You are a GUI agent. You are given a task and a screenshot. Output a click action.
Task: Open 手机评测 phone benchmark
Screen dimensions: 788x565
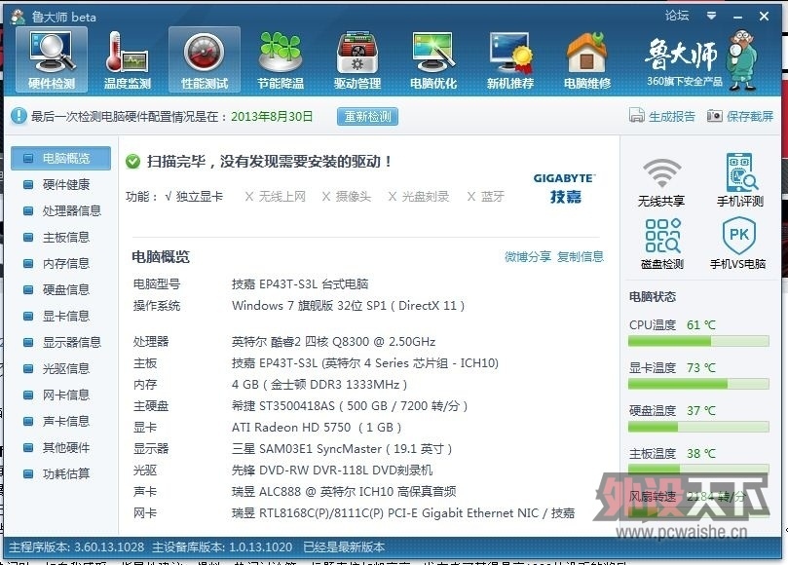739,180
